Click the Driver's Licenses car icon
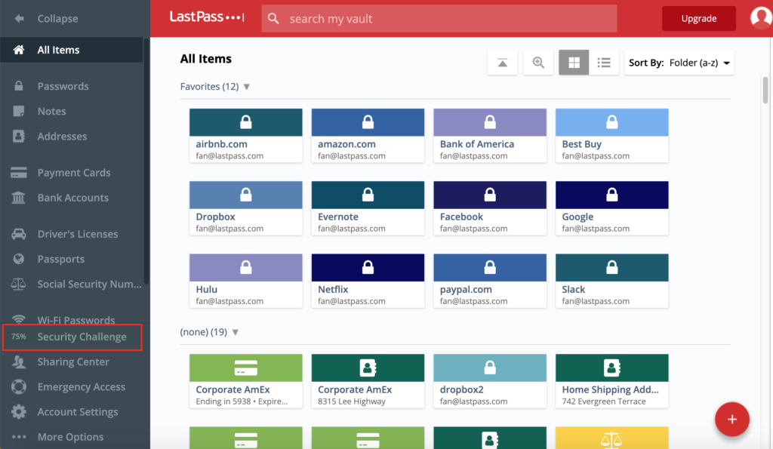This screenshot has width=773, height=449. [x=19, y=234]
